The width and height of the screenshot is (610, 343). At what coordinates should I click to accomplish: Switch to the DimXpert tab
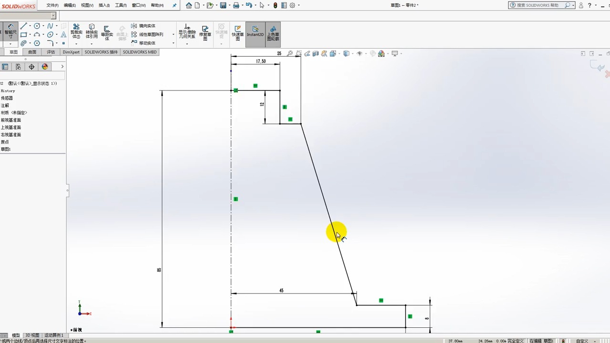[x=71, y=52]
